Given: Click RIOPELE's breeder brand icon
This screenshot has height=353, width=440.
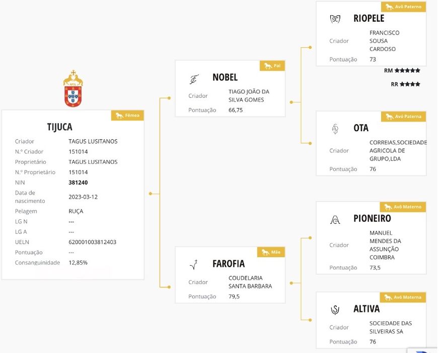Looking at the screenshot, I should pyautogui.click(x=335, y=19).
